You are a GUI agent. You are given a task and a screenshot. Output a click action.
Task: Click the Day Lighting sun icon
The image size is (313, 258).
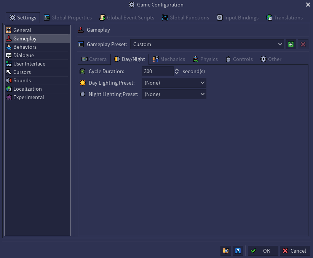pyautogui.click(x=83, y=83)
